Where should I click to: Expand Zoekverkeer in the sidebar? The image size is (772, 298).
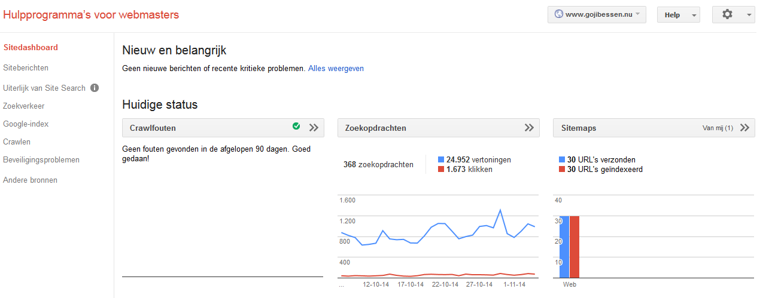[x=24, y=106]
